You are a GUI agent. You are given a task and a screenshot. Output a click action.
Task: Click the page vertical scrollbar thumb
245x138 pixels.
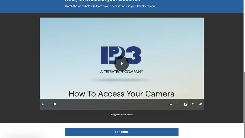[244, 105]
